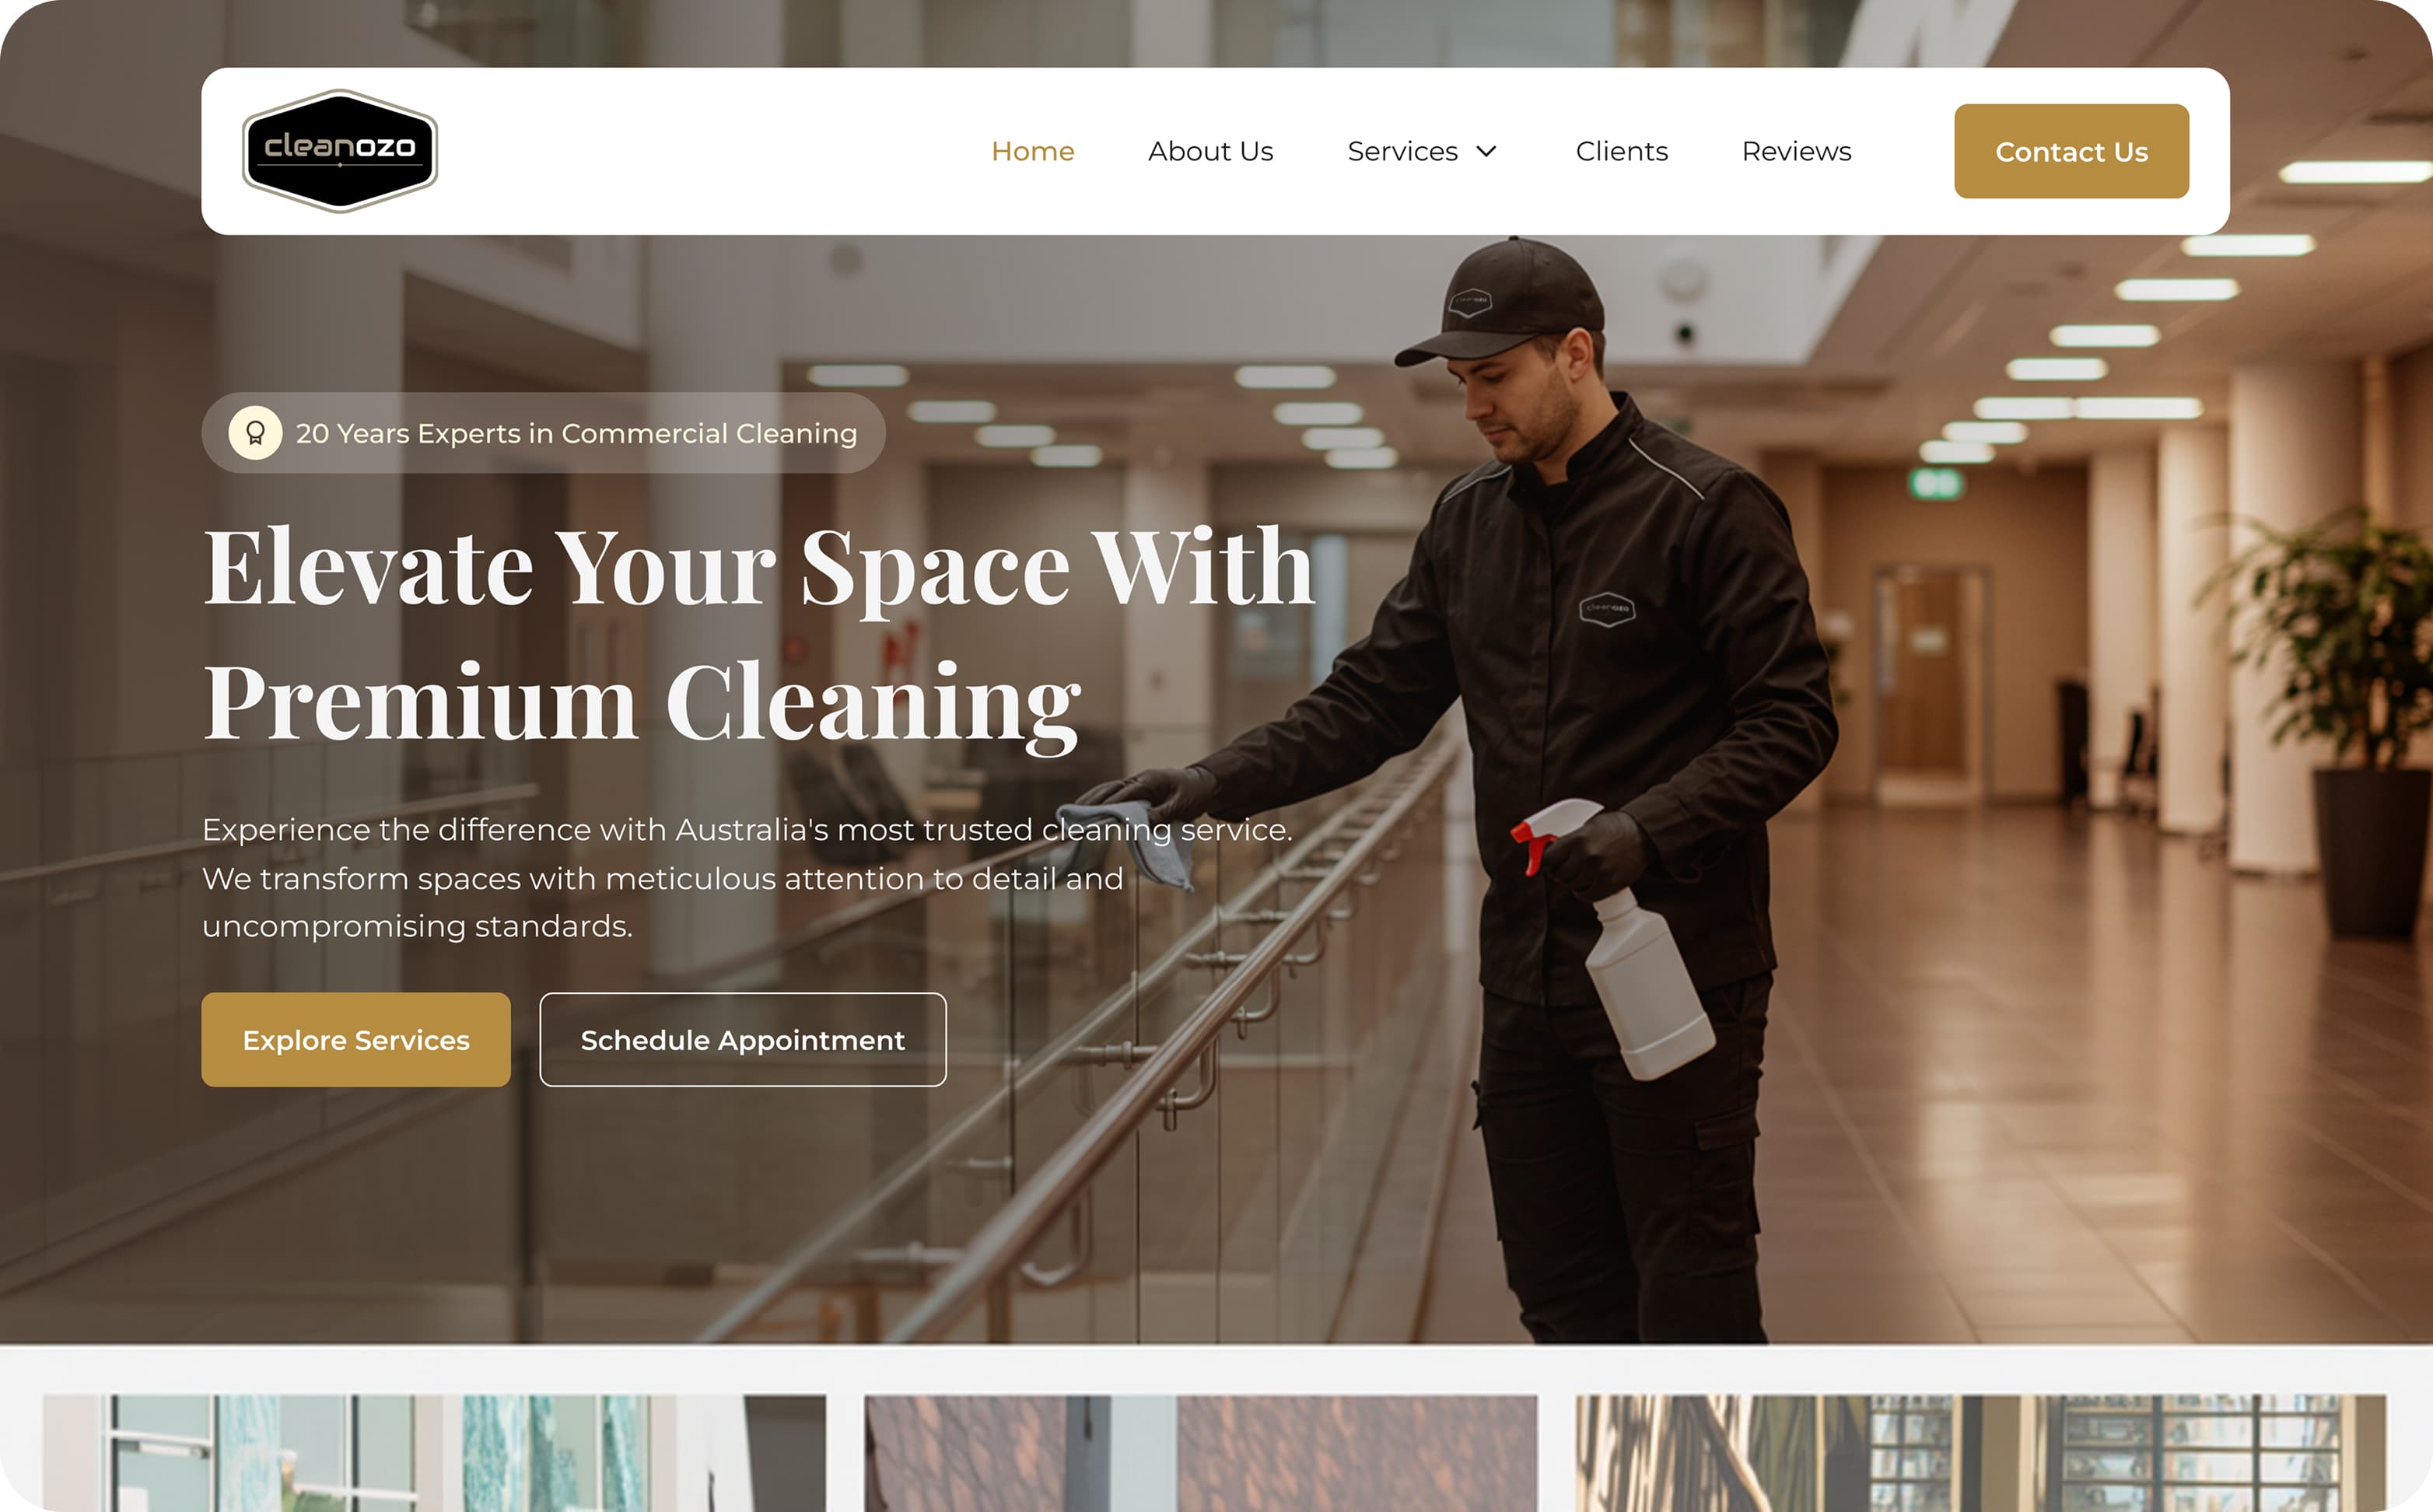Click the logo patch on the jacket

pyautogui.click(x=1607, y=608)
